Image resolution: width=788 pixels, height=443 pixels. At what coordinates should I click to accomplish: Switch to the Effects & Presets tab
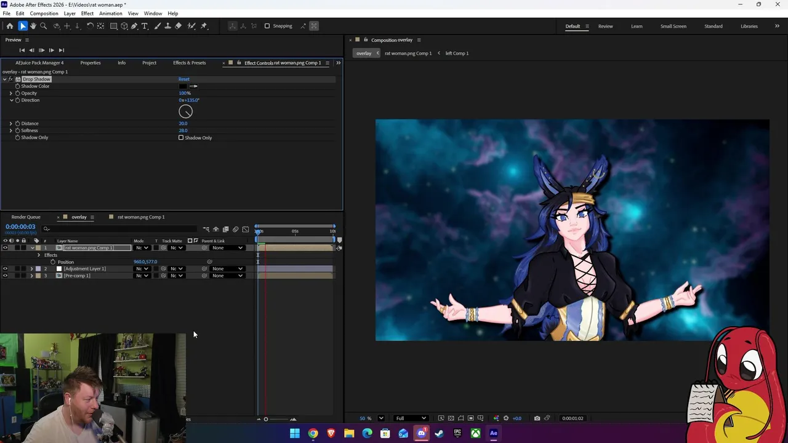(x=190, y=63)
